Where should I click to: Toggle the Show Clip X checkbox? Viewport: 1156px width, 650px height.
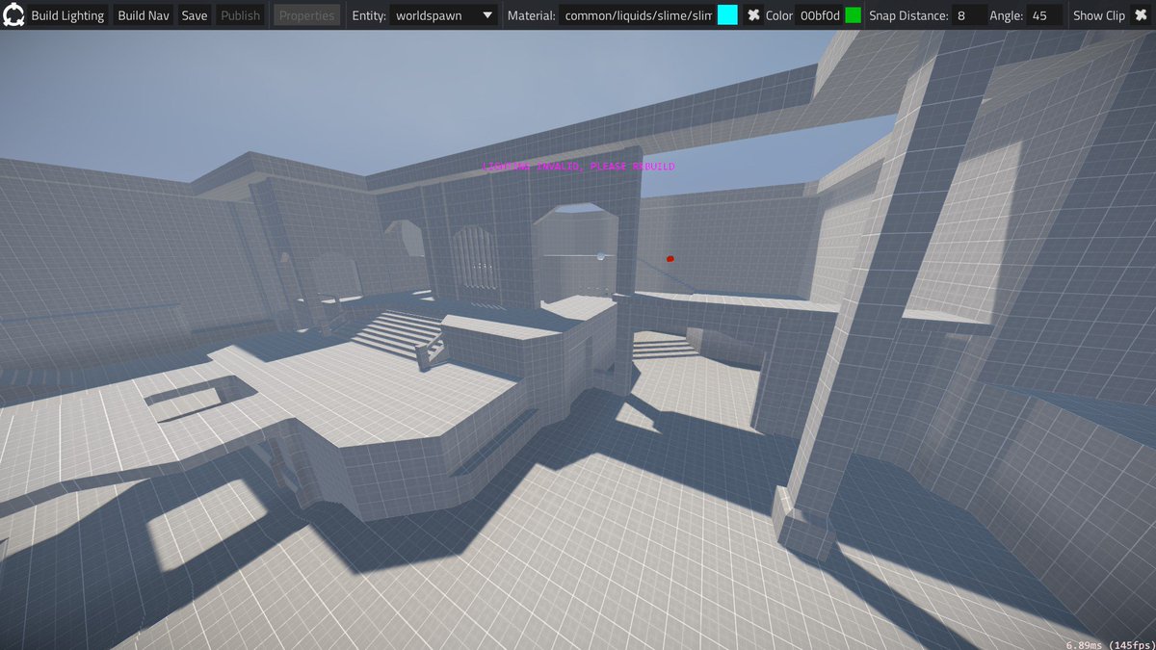tap(1140, 15)
